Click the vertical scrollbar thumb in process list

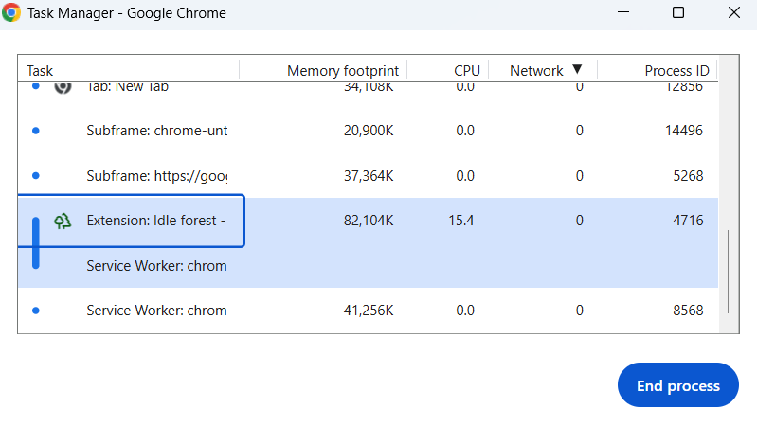pos(728,272)
